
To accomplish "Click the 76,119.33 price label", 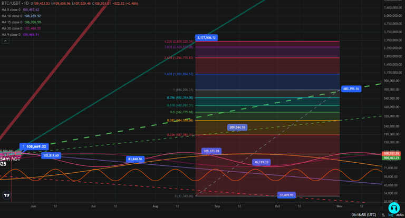I will [x=261, y=162].
